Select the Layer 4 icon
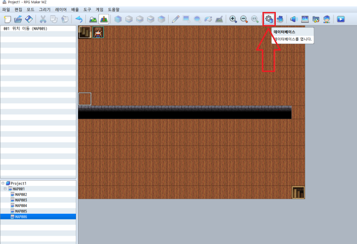The width and height of the screenshot is (357, 244). [x=161, y=19]
